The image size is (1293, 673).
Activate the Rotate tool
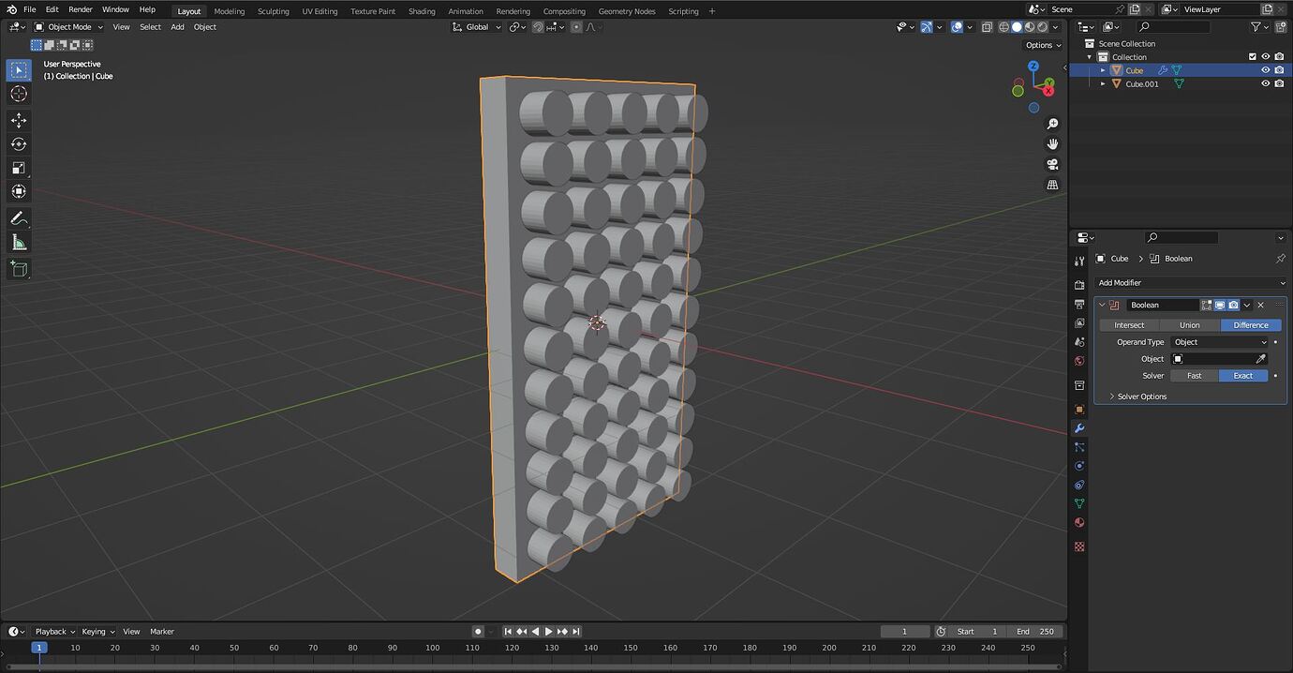tap(18, 143)
